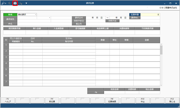Maximize the 請求伝票 window
Image resolution: width=180 pixels, height=108 pixels.
[170, 3]
